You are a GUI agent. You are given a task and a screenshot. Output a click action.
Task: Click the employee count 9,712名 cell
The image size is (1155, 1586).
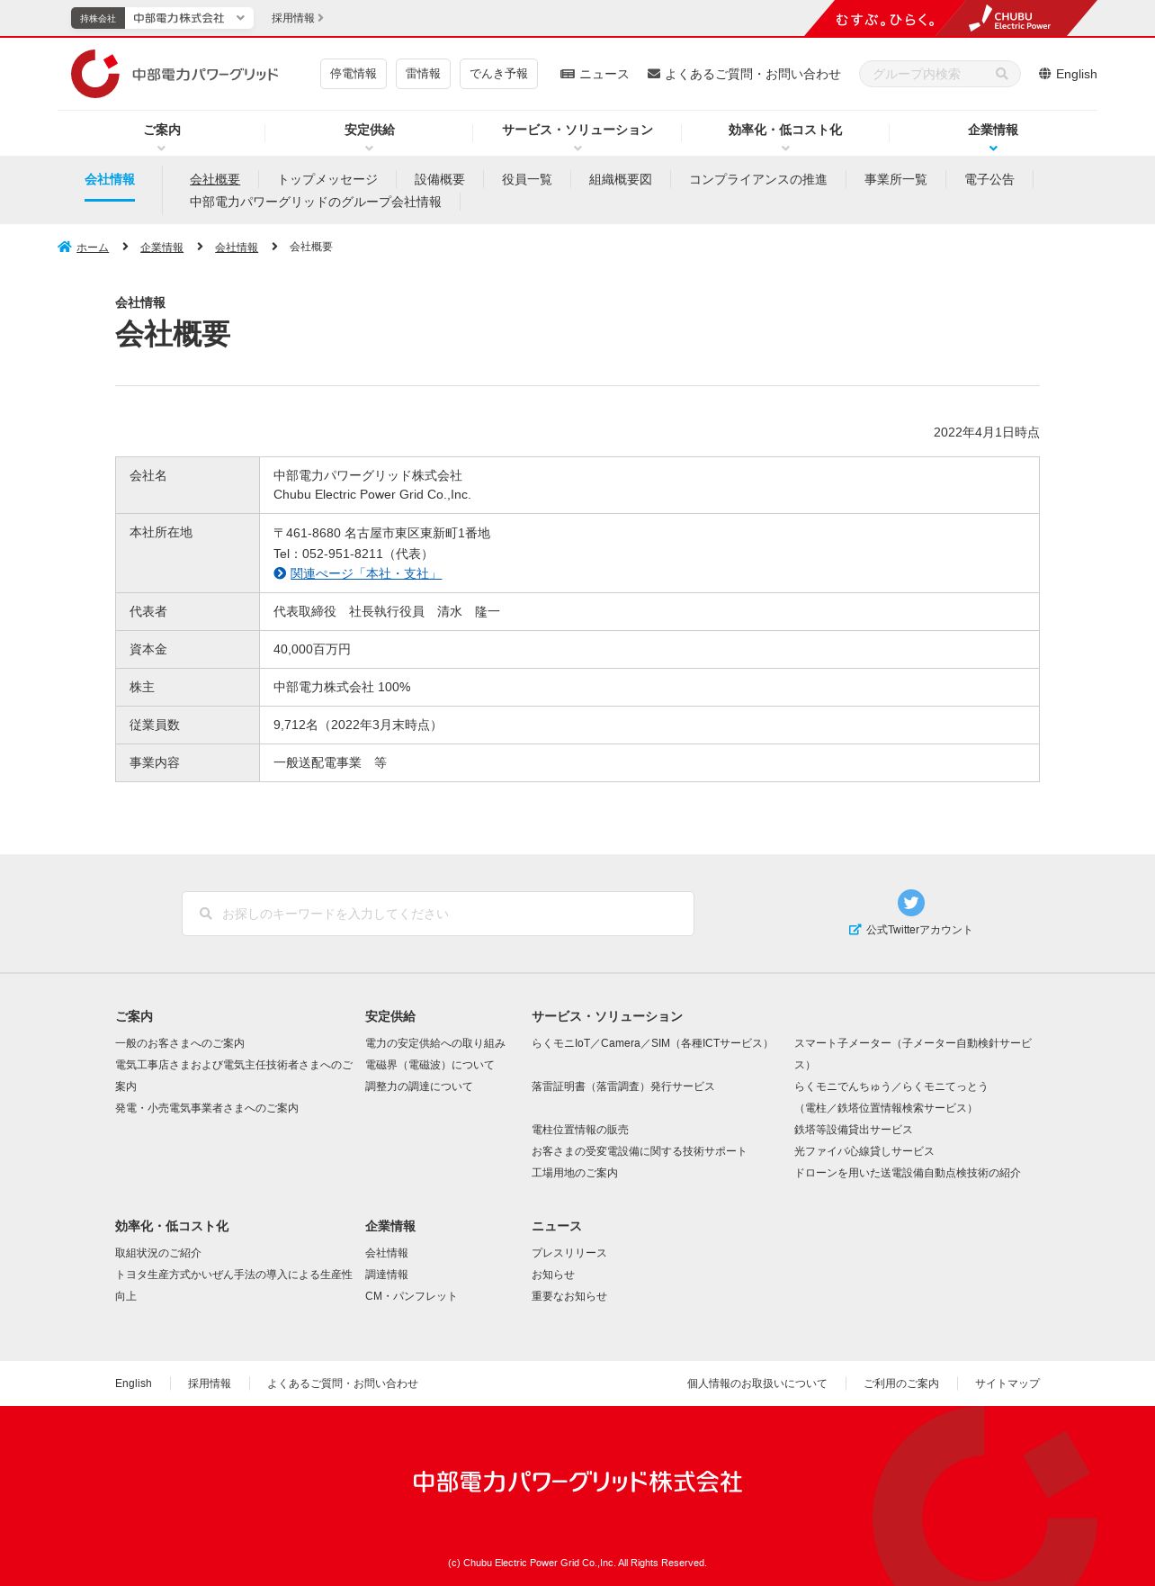pos(649,725)
